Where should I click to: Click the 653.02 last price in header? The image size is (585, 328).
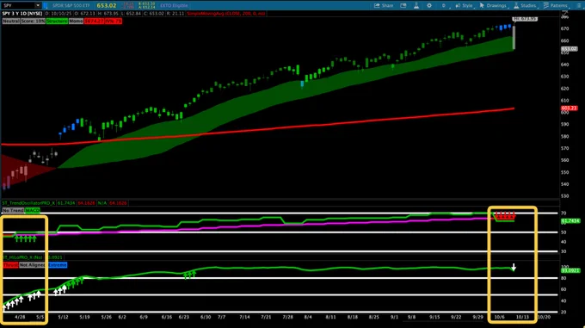pos(107,6)
